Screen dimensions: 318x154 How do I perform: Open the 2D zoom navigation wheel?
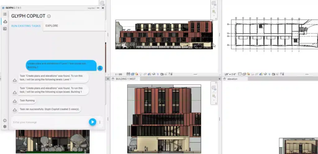pyautogui.click(x=214, y=3)
